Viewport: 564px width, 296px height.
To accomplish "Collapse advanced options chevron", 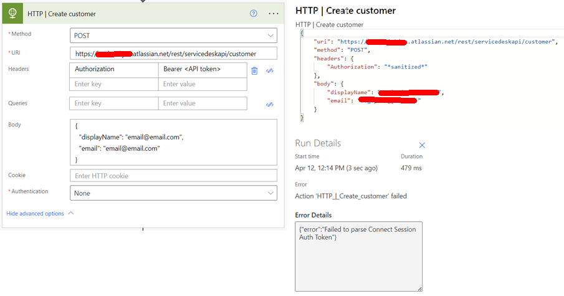I will click(71, 213).
